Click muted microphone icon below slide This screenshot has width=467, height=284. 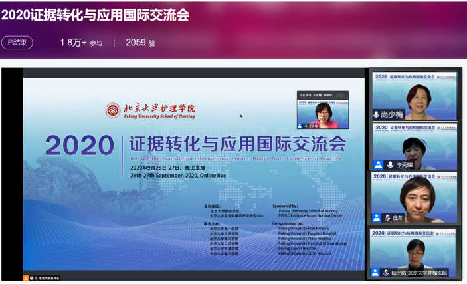[x=36, y=278]
